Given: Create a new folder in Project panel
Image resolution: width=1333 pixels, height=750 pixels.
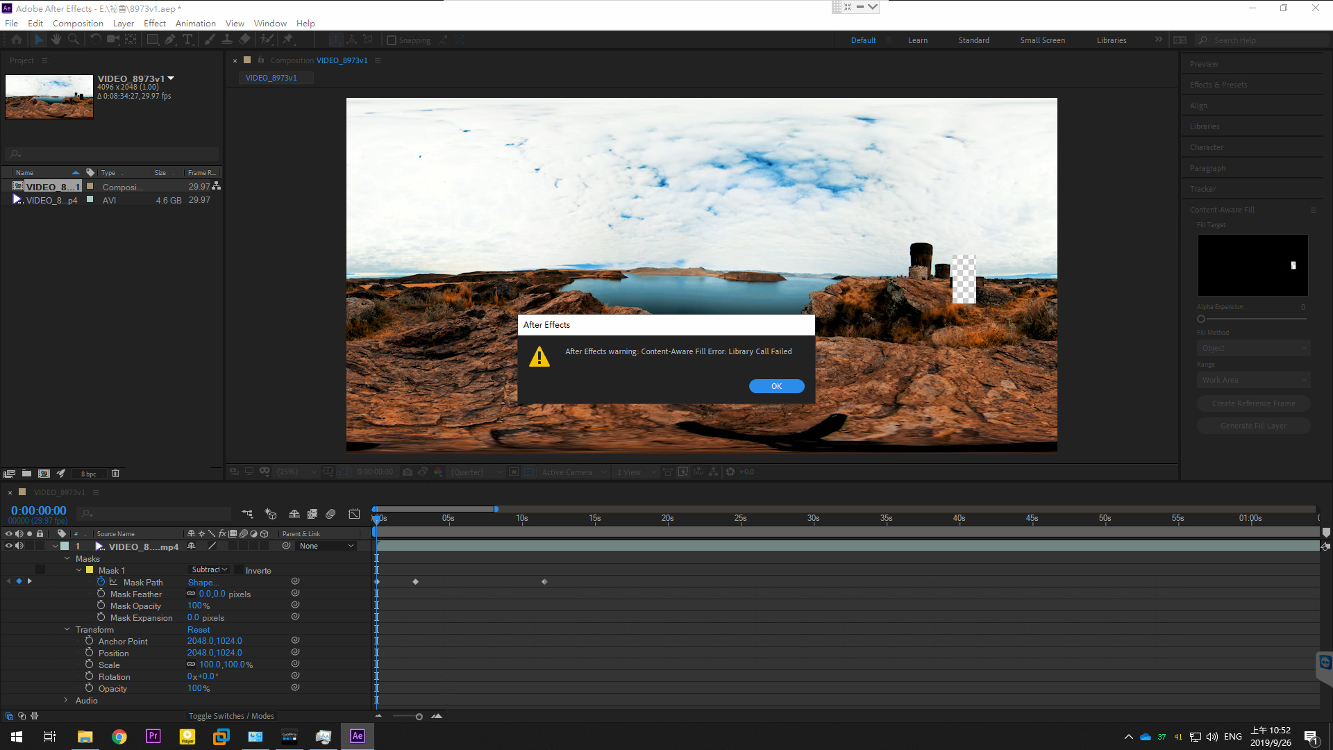Looking at the screenshot, I should tap(26, 474).
